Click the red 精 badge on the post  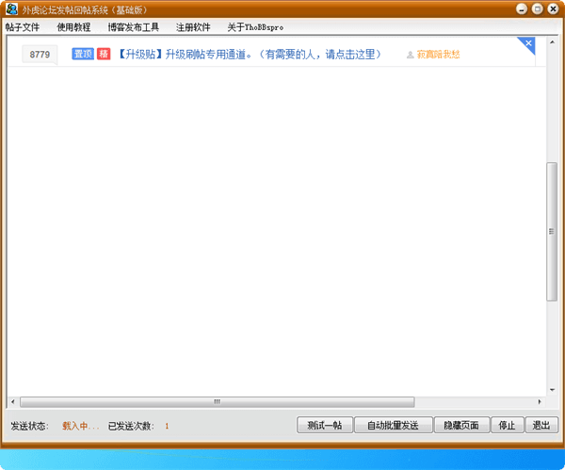coord(104,55)
